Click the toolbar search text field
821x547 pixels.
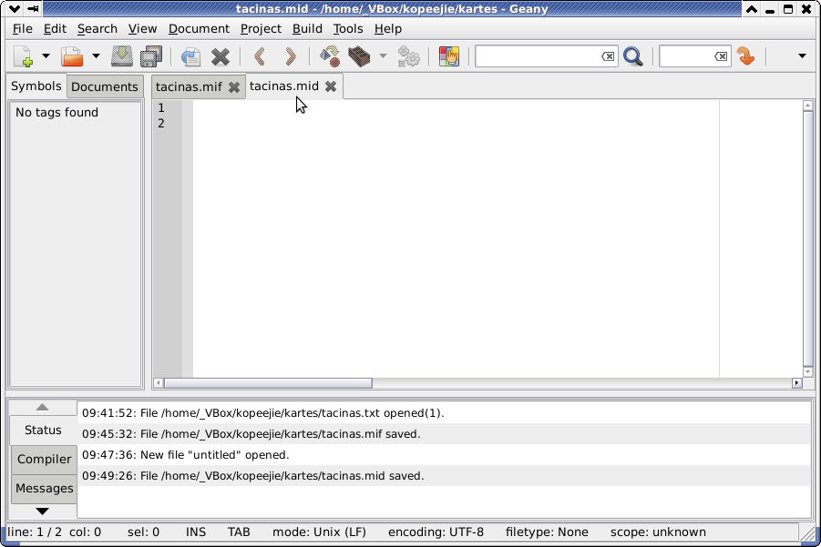[538, 56]
